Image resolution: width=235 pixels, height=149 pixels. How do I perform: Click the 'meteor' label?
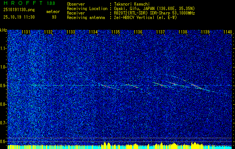pos(53,12)
